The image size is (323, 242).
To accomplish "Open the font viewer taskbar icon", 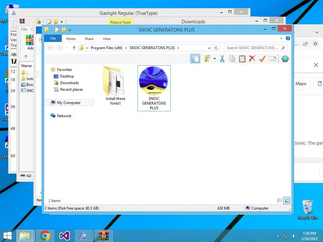I will click(x=83, y=236).
